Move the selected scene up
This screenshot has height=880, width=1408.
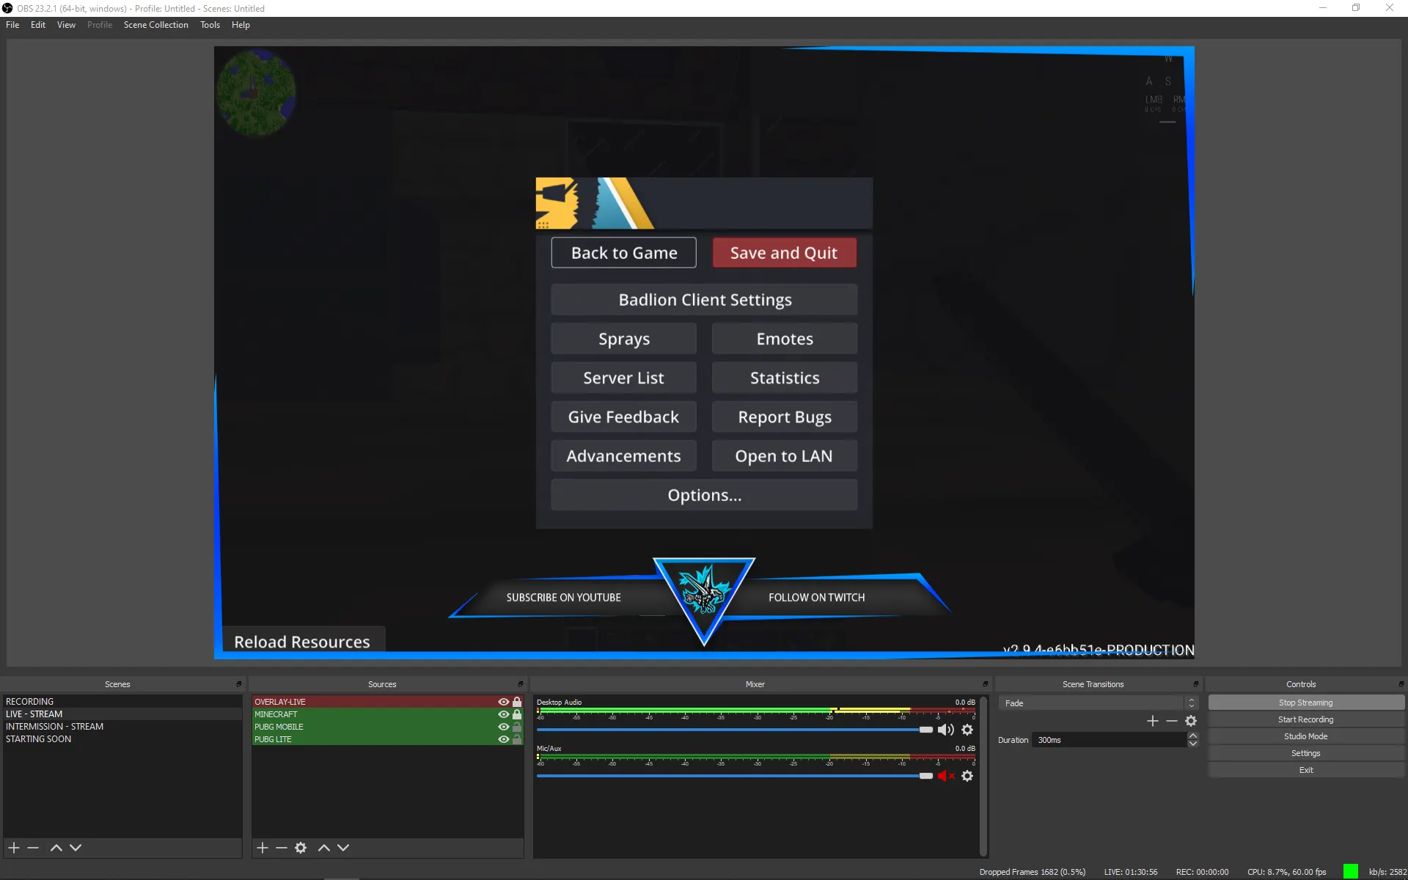(x=56, y=848)
